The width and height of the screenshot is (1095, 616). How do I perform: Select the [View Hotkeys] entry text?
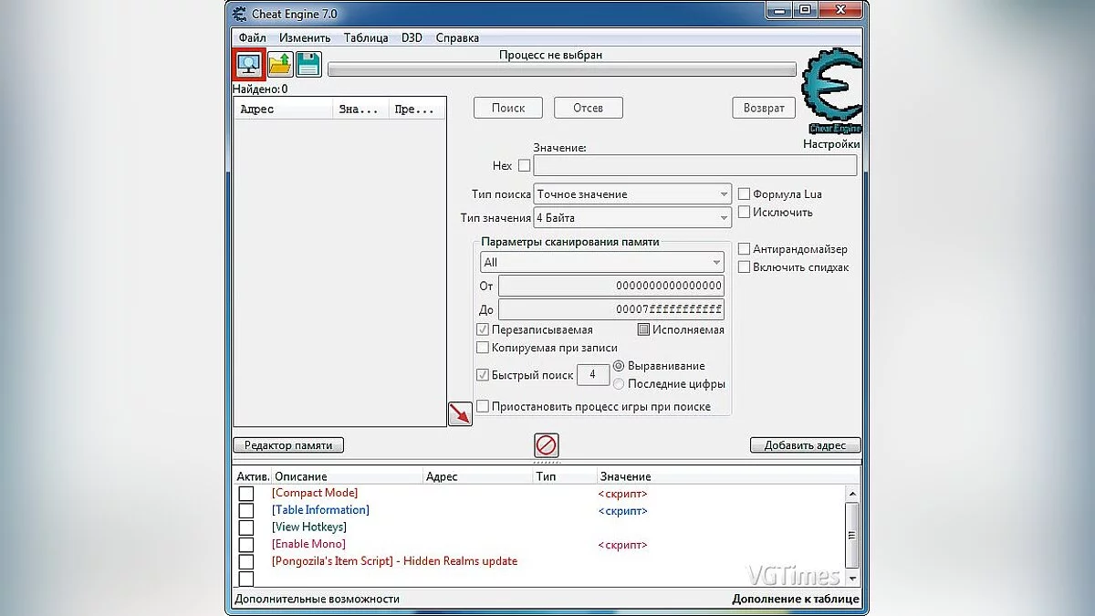(309, 527)
